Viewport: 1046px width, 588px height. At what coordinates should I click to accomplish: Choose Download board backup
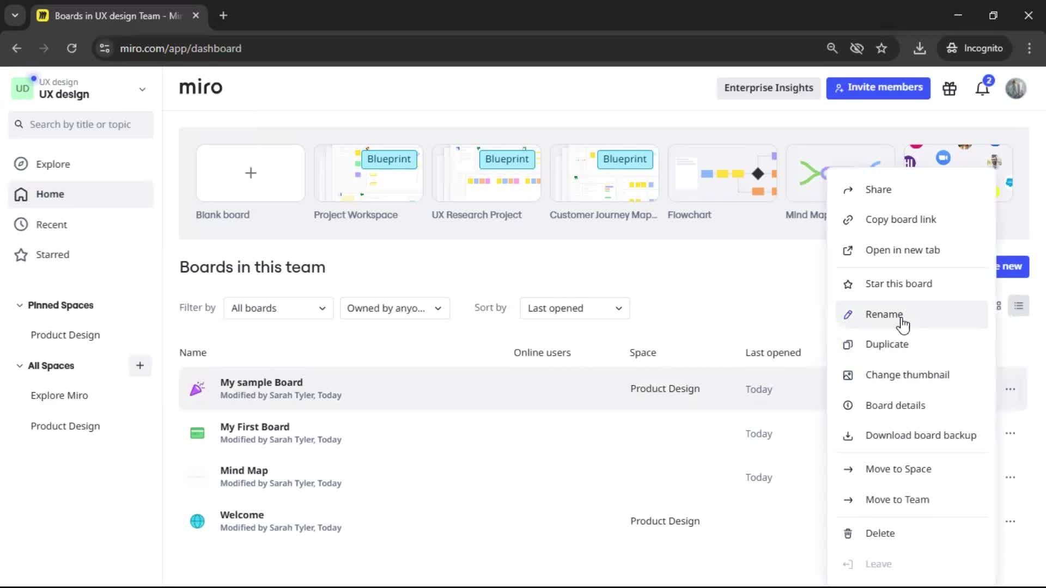point(911,435)
